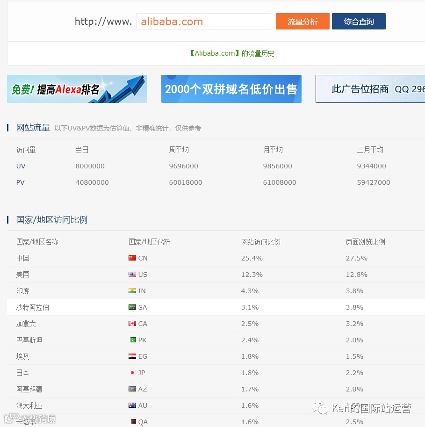Click the 国家/地区名称 column header
This screenshot has height=427, width=425.
[37, 242]
